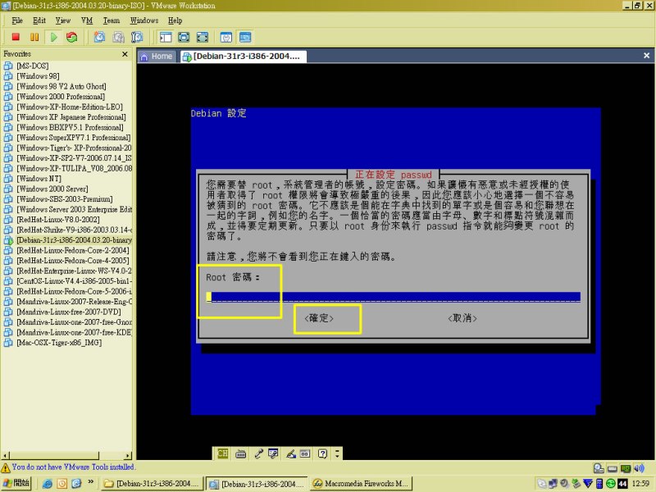
Task: Select [Windows XP Japanese Professional] favorite
Action: pyautogui.click(x=71, y=117)
